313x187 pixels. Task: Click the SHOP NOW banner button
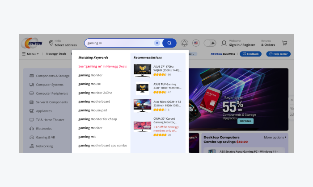[x=245, y=121]
